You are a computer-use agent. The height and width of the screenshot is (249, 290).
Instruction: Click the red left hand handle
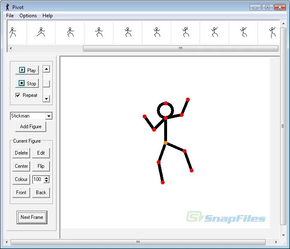click(145, 116)
